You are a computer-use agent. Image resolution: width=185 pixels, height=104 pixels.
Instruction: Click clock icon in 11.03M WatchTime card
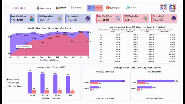point(118,18)
